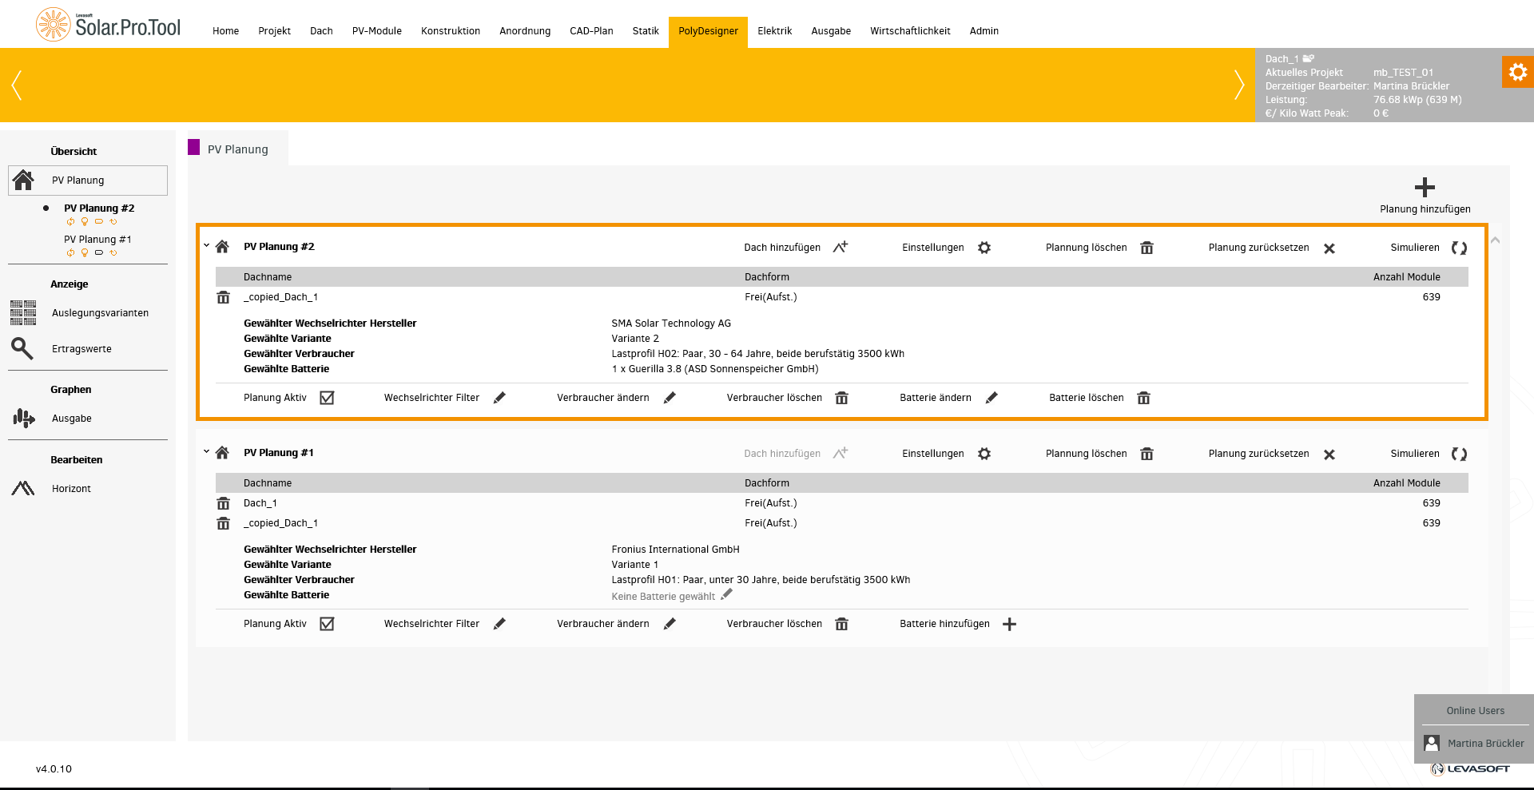Viewport: 1534px width, 790px height.
Task: Delete PV Planung #2 via trash icon
Action: pos(1147,248)
